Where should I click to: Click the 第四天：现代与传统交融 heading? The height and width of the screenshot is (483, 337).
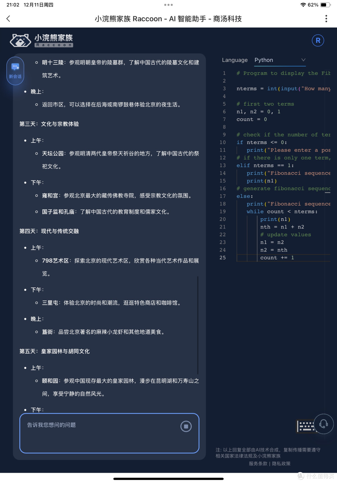tap(49, 231)
